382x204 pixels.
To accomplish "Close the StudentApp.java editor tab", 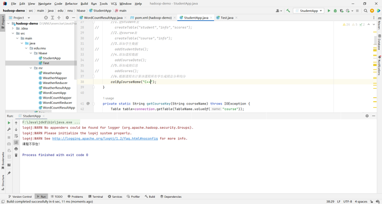I will tap(211, 18).
